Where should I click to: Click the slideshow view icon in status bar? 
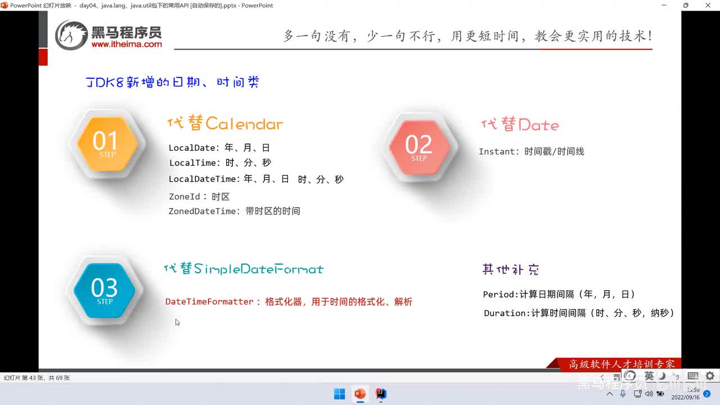pyautogui.click(x=616, y=377)
